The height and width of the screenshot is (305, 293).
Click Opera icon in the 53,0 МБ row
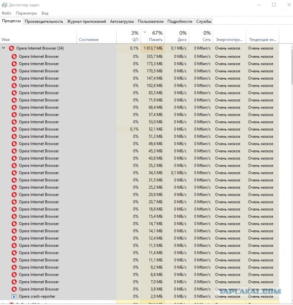tap(14, 122)
